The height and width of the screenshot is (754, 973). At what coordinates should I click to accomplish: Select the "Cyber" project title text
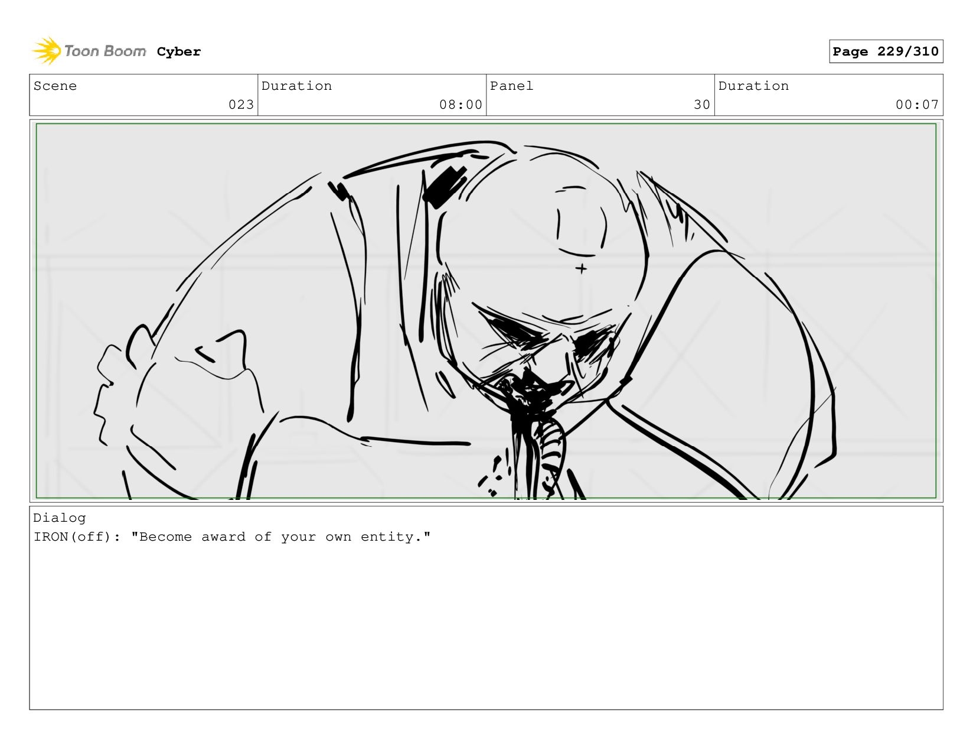(x=179, y=52)
